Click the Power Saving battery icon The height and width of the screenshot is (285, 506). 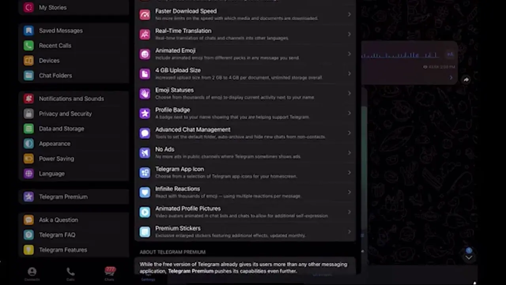coord(28,159)
